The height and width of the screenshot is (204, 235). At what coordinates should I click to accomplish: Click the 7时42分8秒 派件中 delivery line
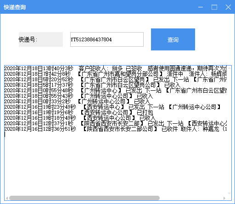tap(116, 74)
